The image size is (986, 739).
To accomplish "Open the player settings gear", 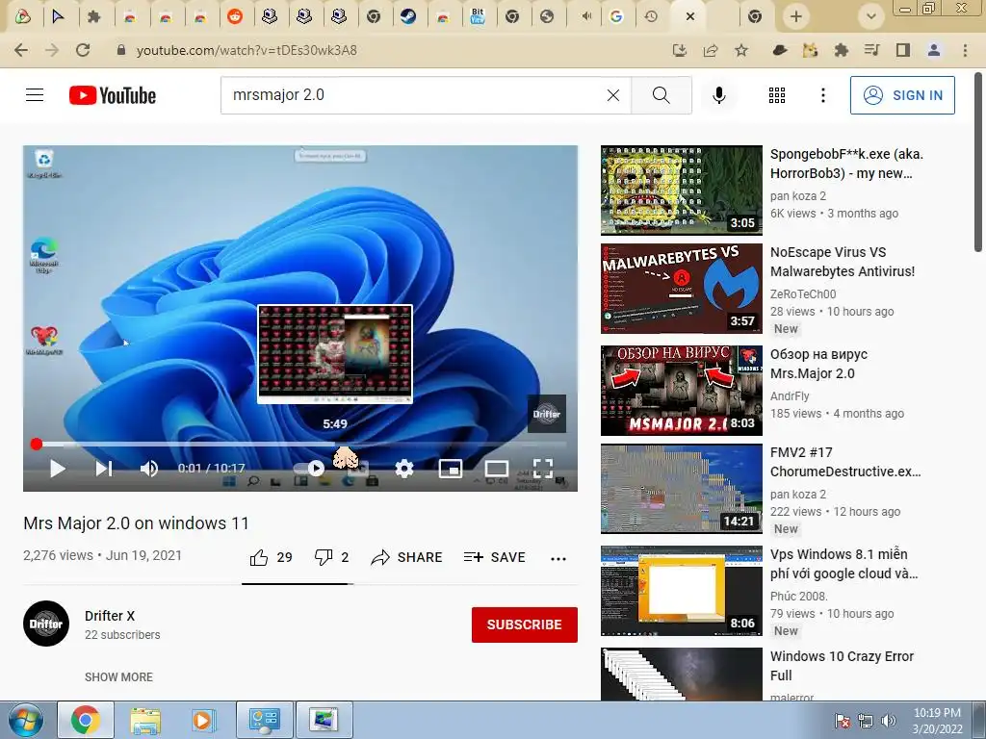I will click(404, 469).
